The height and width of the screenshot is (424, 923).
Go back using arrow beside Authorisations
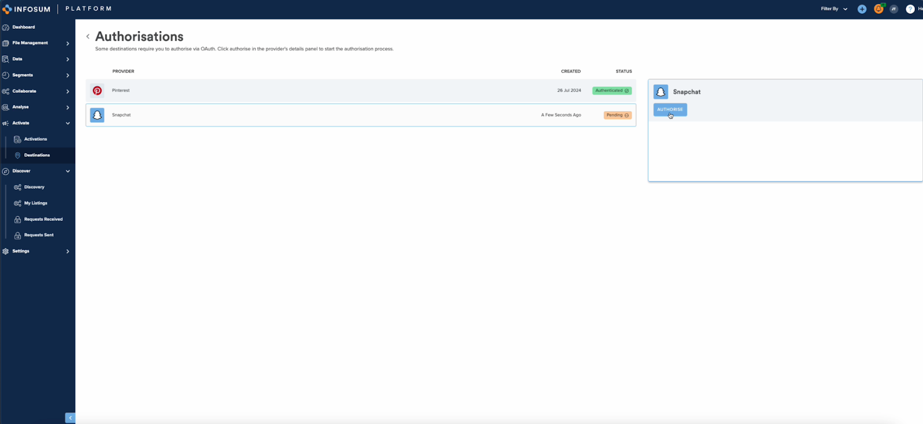tap(88, 36)
